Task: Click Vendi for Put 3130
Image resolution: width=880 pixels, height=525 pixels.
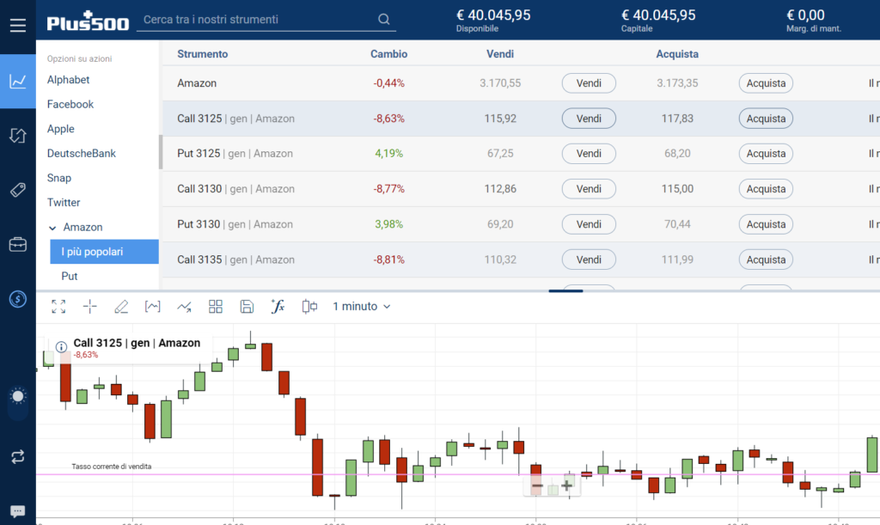Action: [589, 224]
